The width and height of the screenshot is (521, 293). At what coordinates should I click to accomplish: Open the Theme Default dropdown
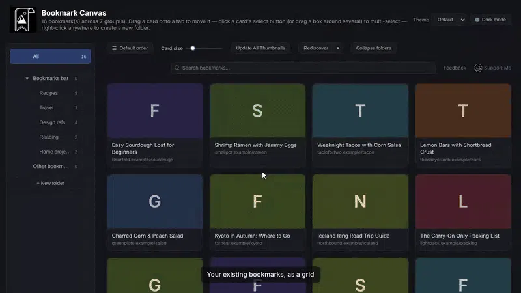[x=451, y=20]
